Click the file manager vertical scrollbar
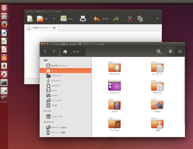This screenshot has width=193, height=149. [x=184, y=90]
